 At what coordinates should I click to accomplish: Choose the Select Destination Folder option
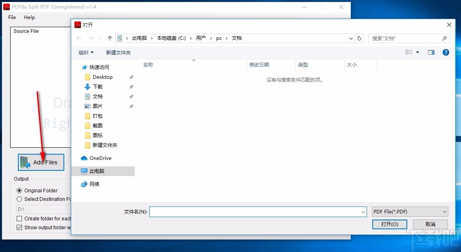19,199
